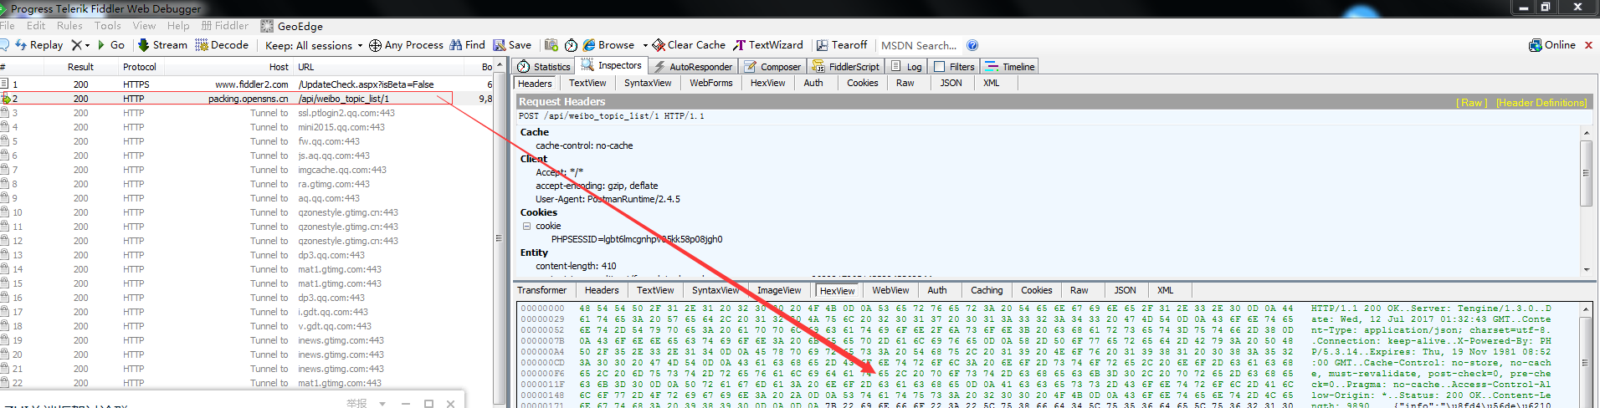
Task: Save sessions with the Save button
Action: pos(512,45)
